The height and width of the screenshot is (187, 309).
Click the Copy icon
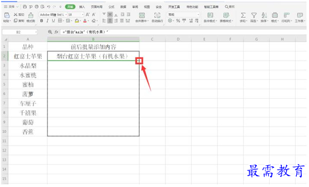(15, 20)
